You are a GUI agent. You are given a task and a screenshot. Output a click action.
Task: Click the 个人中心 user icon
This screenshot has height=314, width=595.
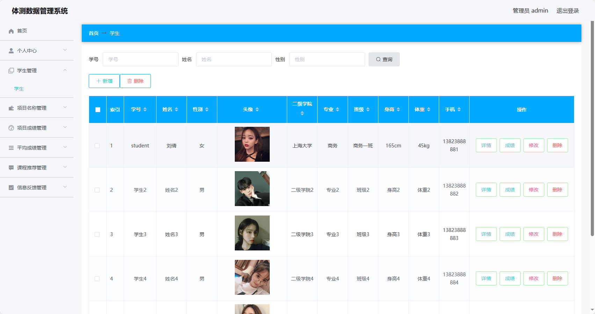coord(11,51)
